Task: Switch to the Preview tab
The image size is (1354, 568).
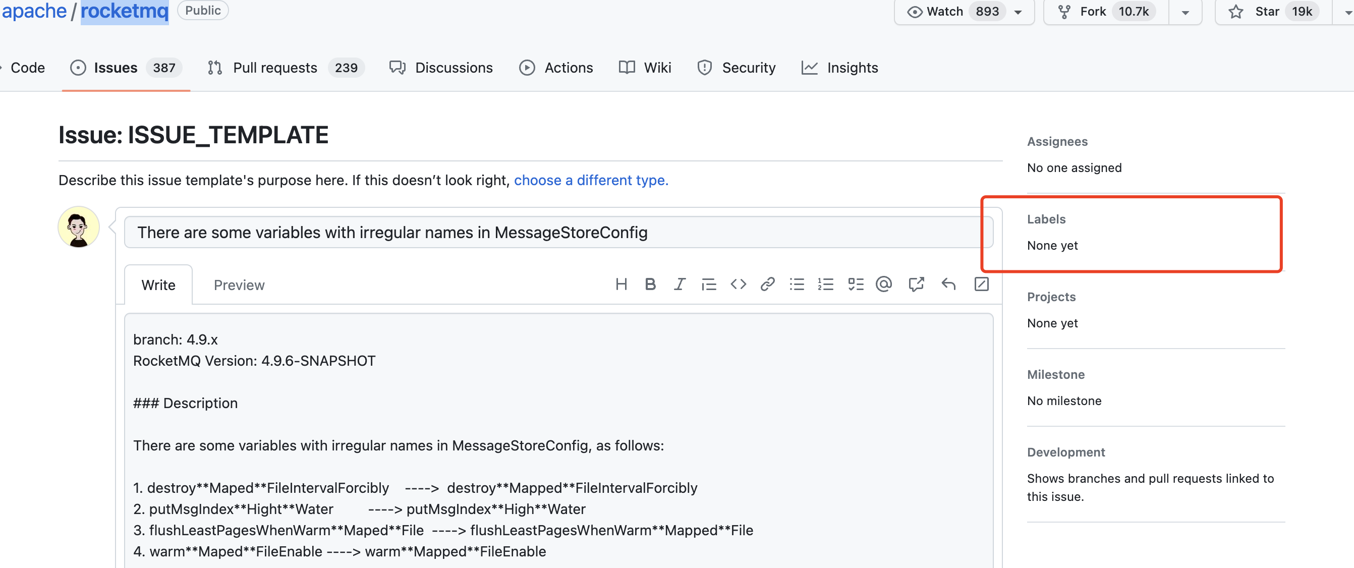Action: pyautogui.click(x=239, y=285)
